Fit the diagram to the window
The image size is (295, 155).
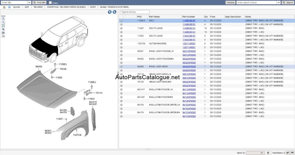click(x=3, y=26)
